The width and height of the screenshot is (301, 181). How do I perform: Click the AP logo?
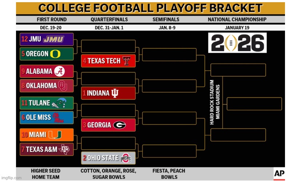pos(279,173)
